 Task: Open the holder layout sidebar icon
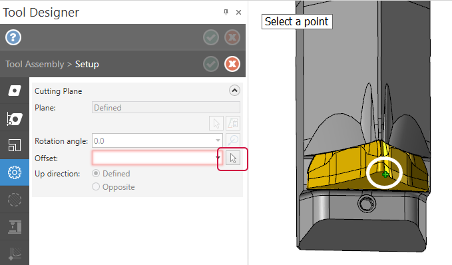(15, 145)
